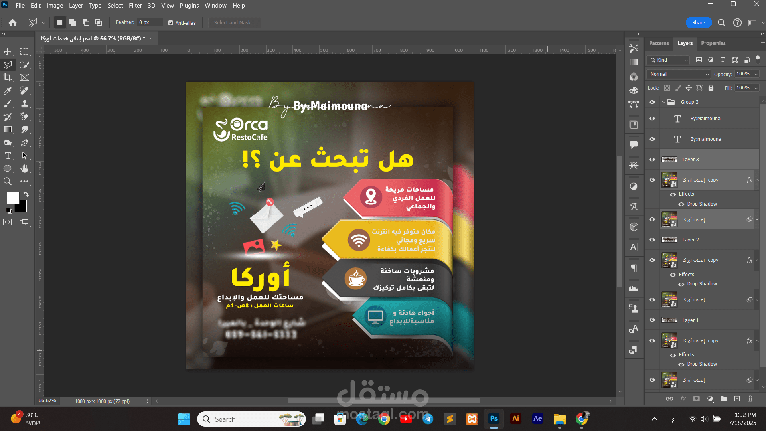Select the Move tool
The width and height of the screenshot is (766, 431).
(x=8, y=52)
